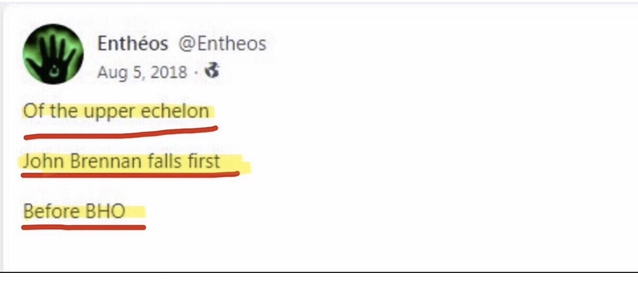The height and width of the screenshot is (283, 638).
Task: Click the word 'Before' in last line
Action: point(52,211)
